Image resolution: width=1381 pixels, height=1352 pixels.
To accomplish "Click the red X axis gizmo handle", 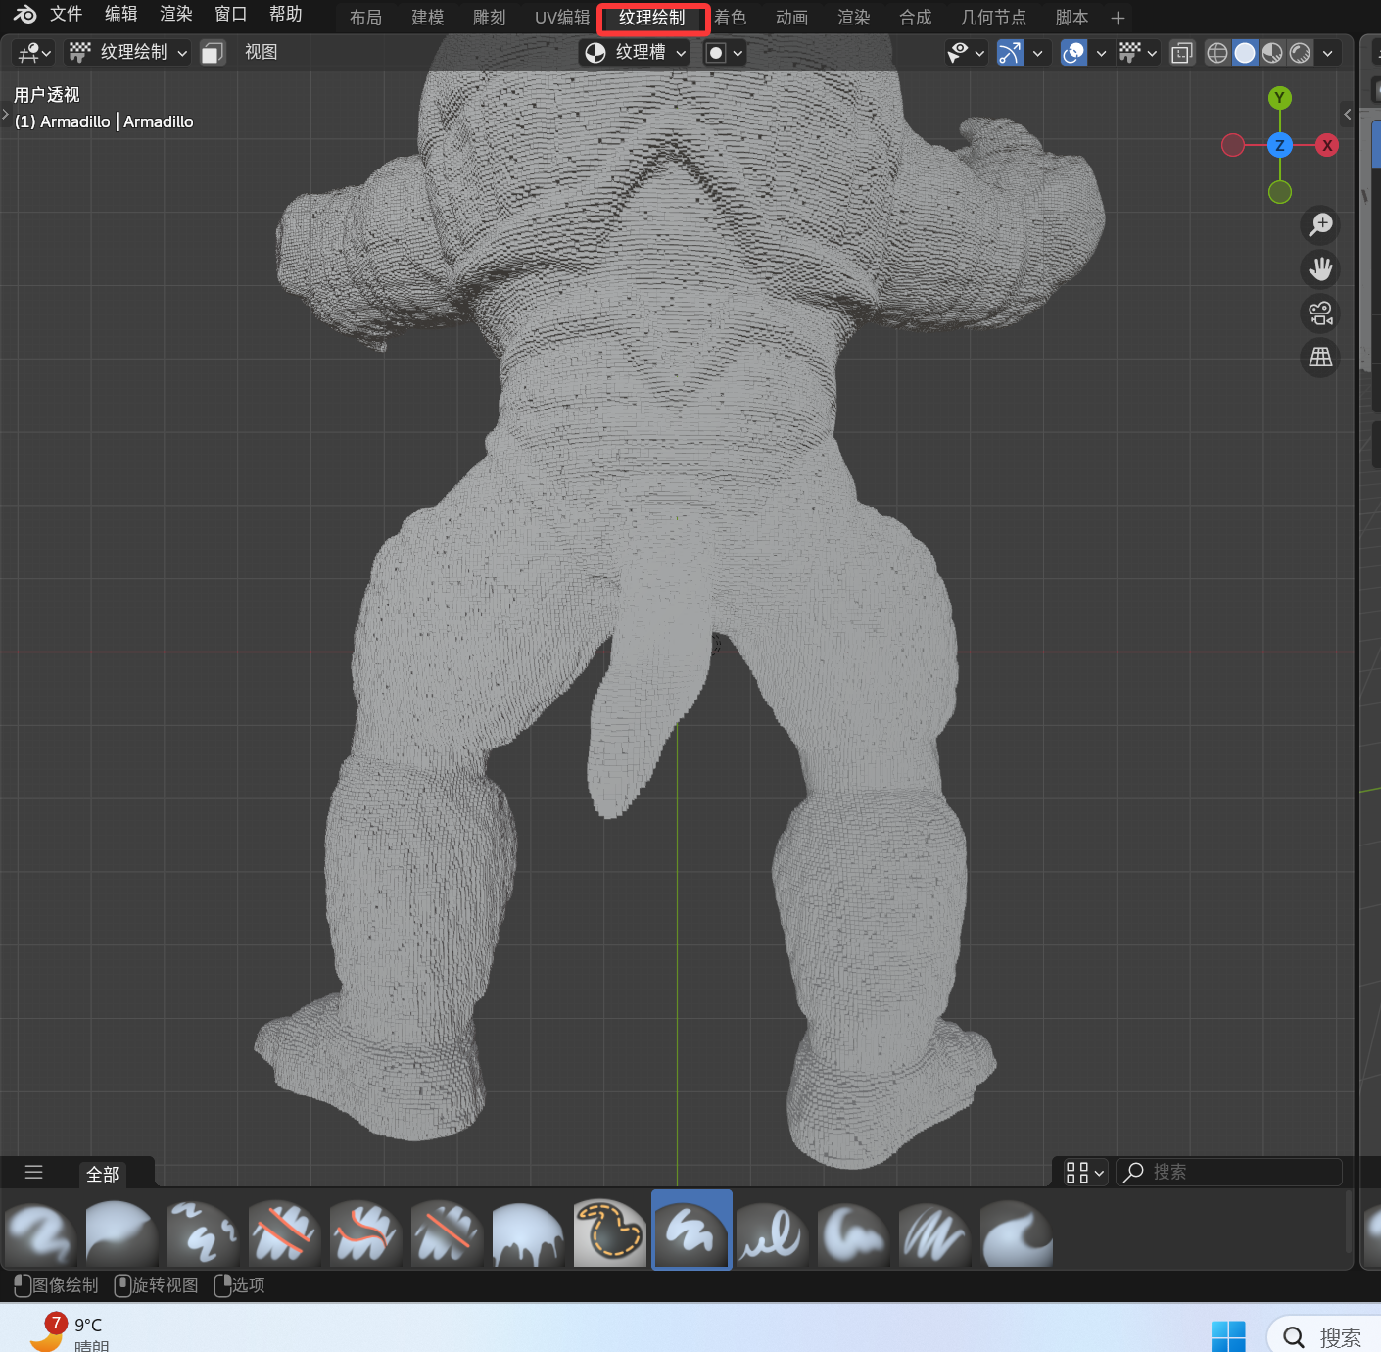I will 1326,146.
